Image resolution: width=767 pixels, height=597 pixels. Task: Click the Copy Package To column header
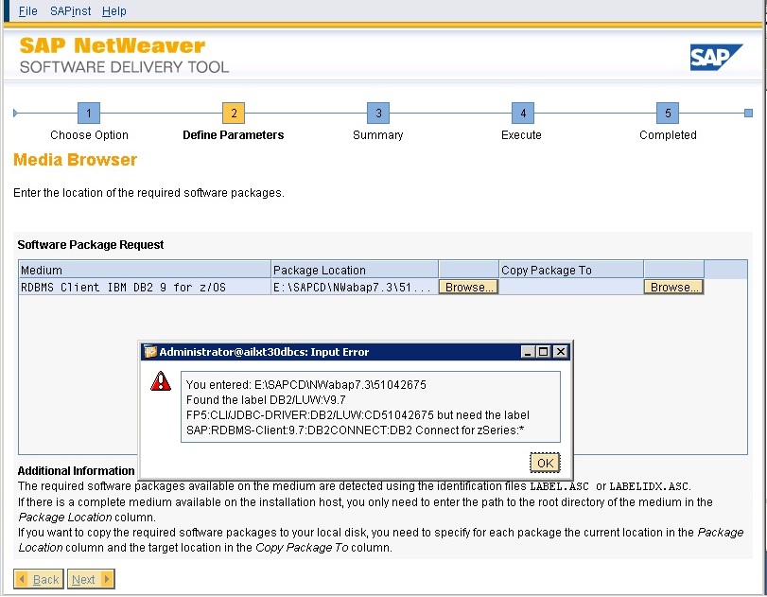click(571, 270)
